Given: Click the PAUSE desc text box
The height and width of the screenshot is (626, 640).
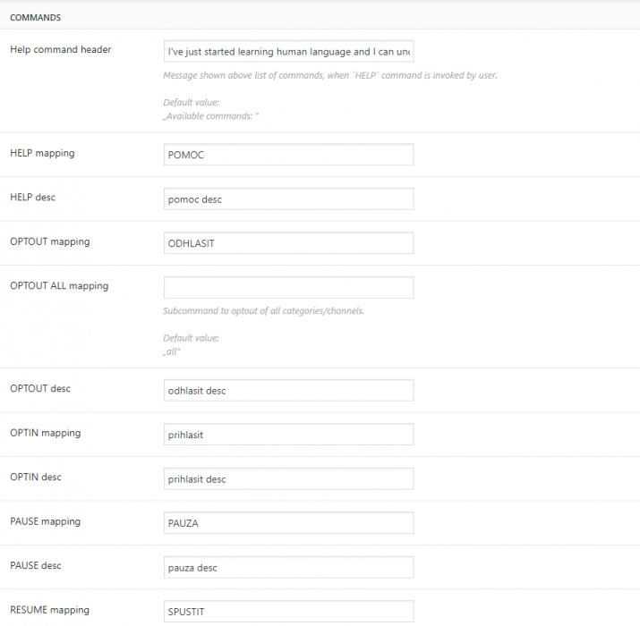Looking at the screenshot, I should click(288, 567).
